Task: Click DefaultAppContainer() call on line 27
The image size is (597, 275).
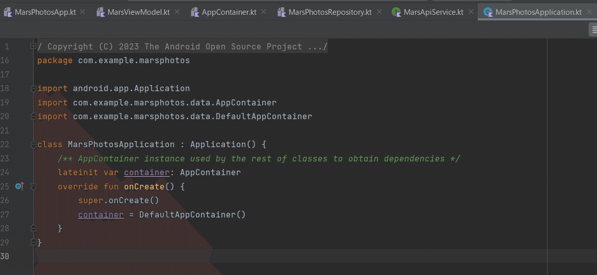Action: tap(192, 214)
